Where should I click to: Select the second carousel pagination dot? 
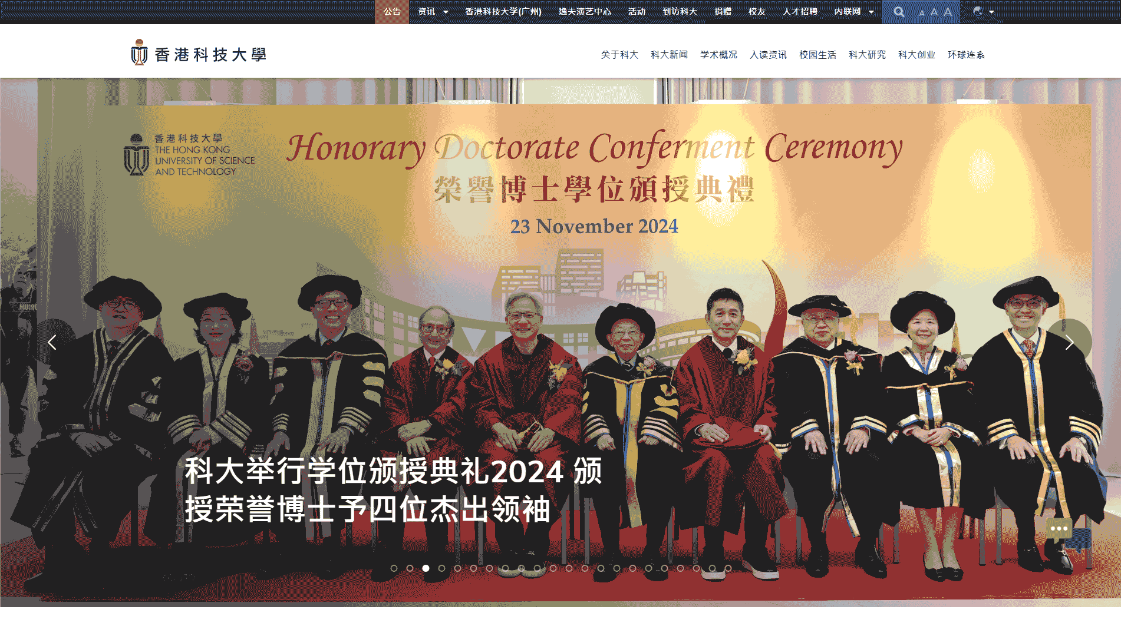410,568
